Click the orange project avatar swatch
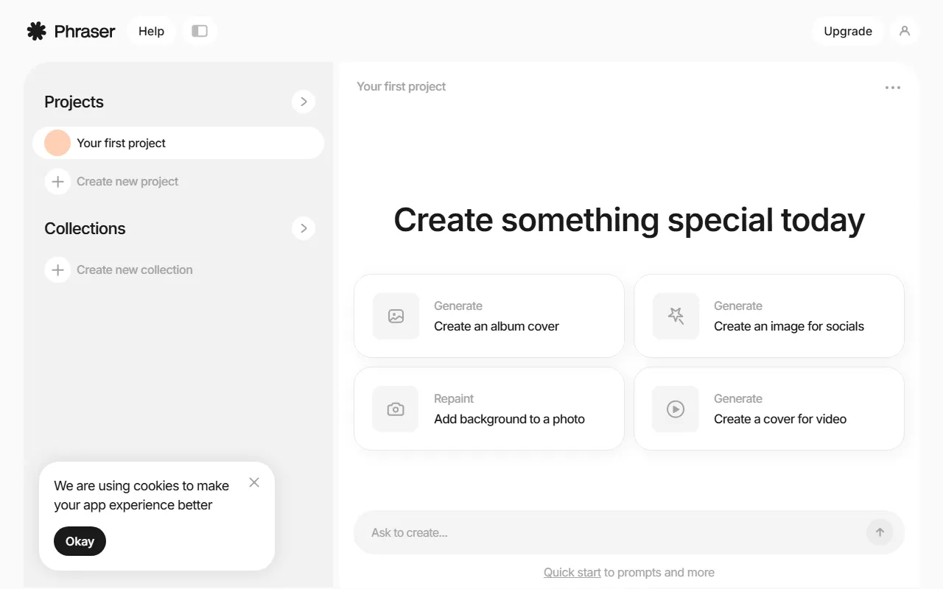The height and width of the screenshot is (589, 943). (x=57, y=143)
